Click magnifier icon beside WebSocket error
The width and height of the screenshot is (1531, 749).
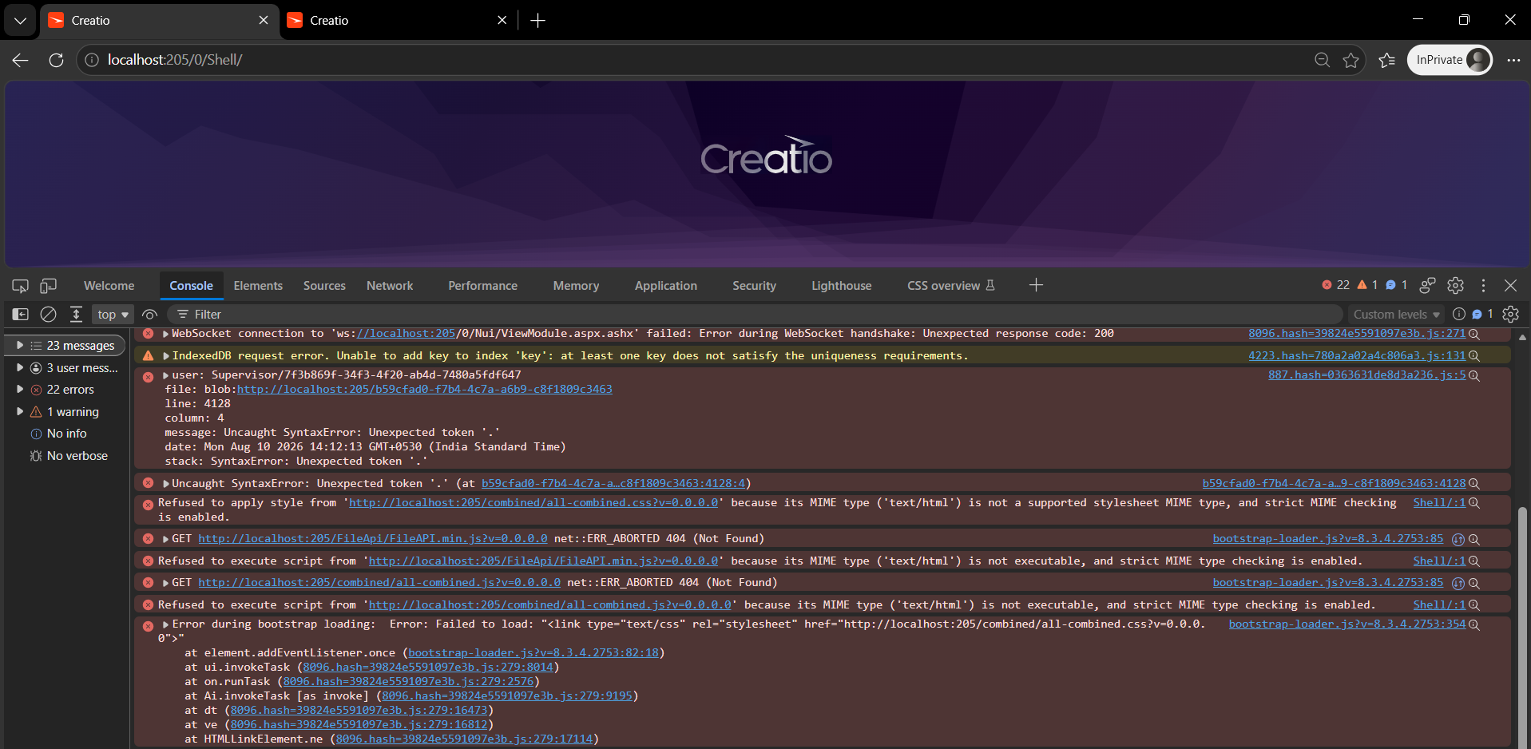click(1474, 334)
